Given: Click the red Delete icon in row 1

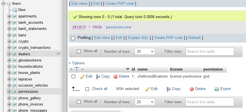Looking at the screenshot, I should [x=116, y=77].
